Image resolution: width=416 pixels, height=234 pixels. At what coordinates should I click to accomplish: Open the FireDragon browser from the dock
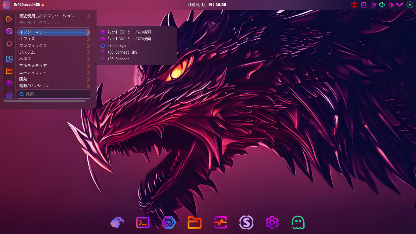(x=117, y=222)
